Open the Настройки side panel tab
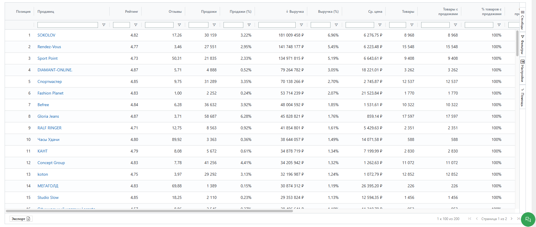 tap(522, 71)
